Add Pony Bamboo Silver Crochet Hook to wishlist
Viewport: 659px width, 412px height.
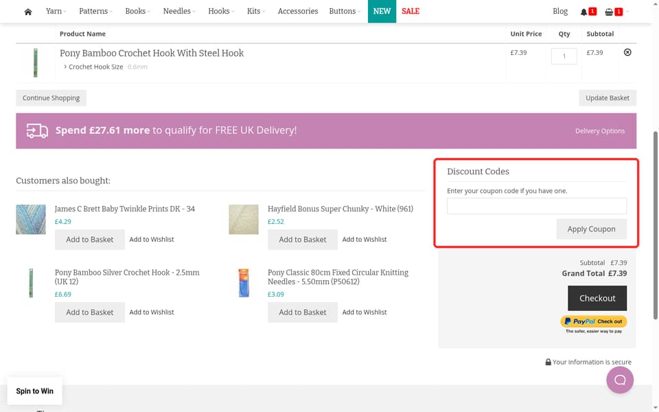pos(152,312)
